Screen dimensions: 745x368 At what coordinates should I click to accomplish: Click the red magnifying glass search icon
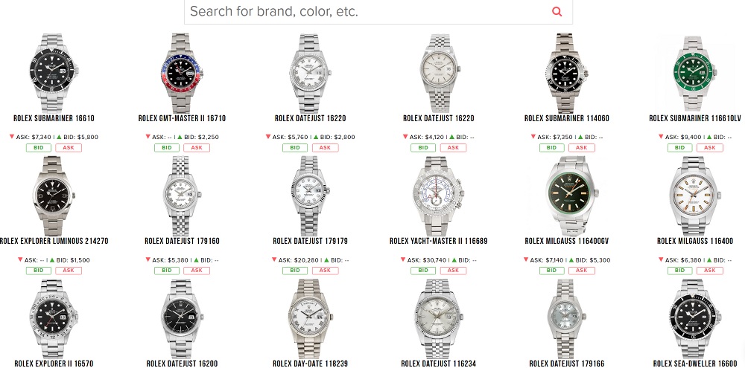click(x=557, y=11)
